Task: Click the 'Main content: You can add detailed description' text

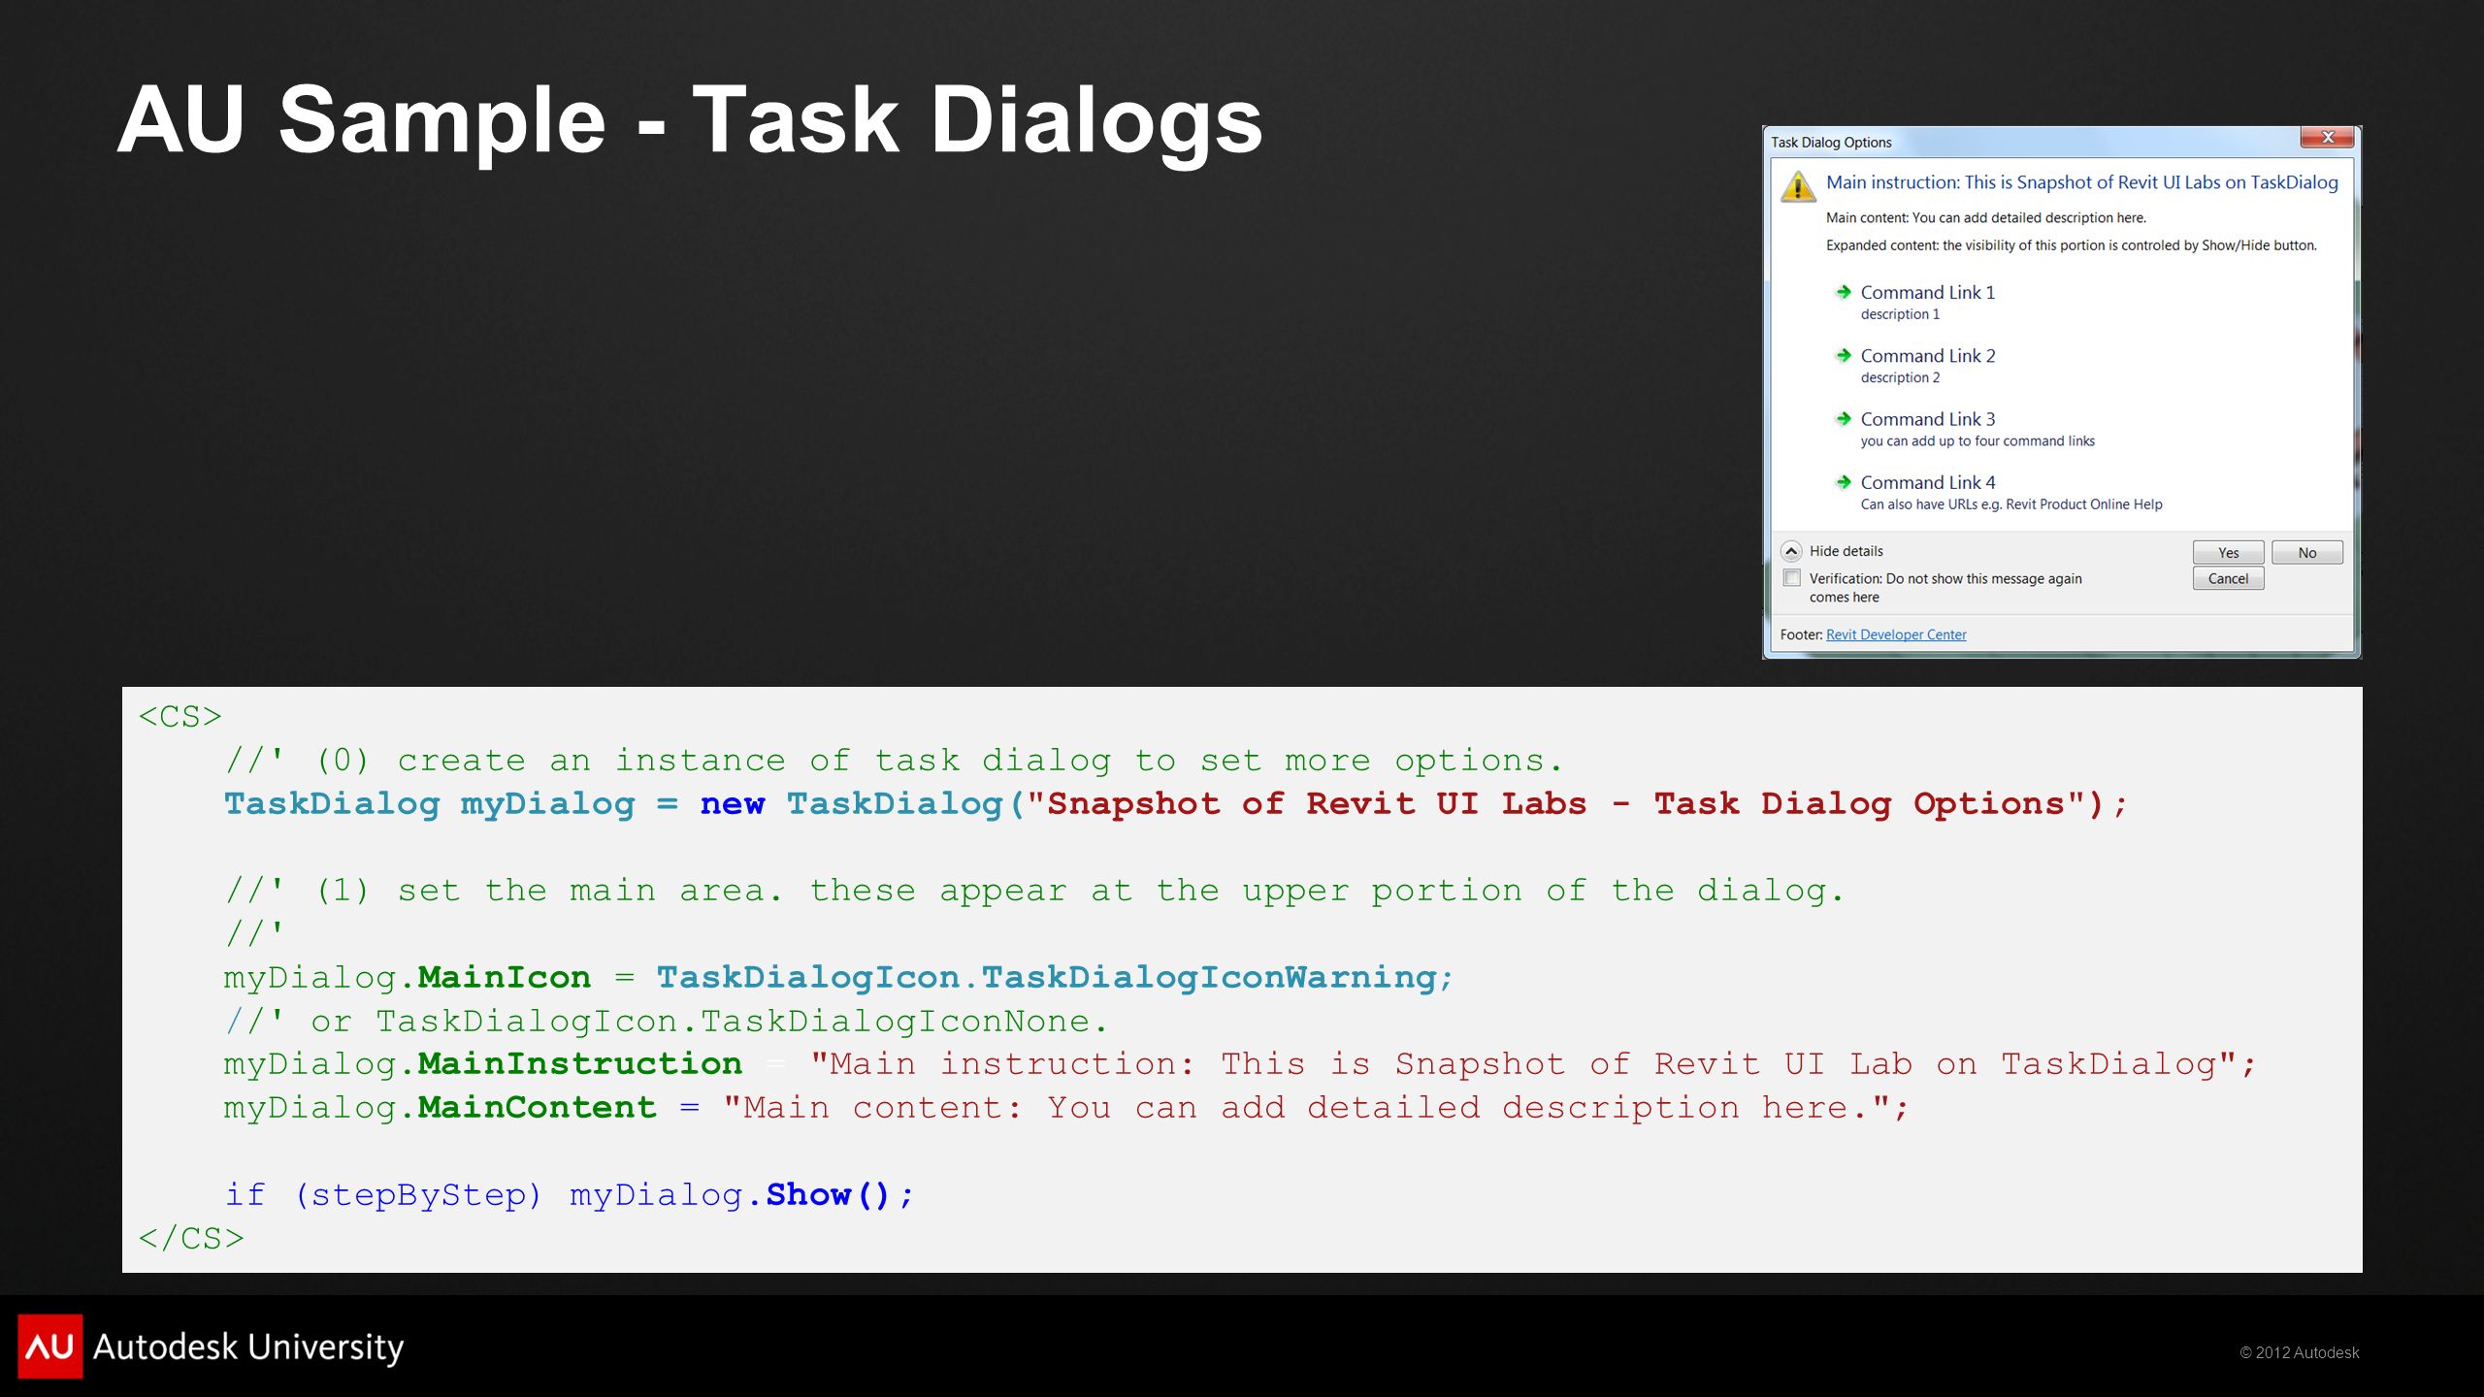Action: click(1985, 218)
